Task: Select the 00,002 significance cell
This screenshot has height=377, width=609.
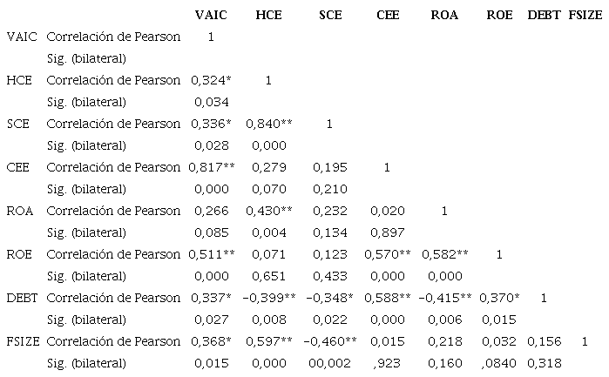Action: coord(329,362)
